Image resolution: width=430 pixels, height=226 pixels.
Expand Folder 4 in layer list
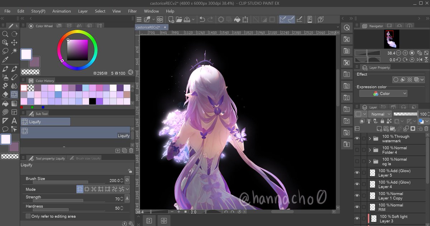(370, 150)
